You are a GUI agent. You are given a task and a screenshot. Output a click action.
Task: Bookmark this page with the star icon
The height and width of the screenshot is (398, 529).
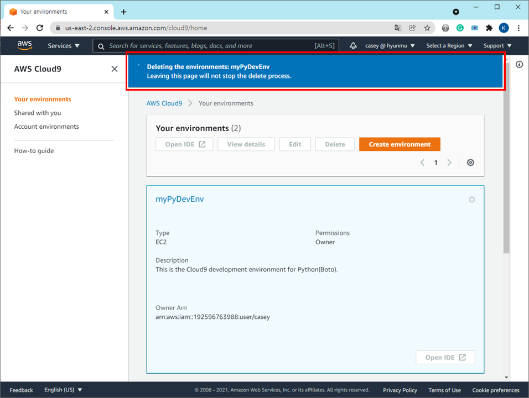(x=427, y=28)
